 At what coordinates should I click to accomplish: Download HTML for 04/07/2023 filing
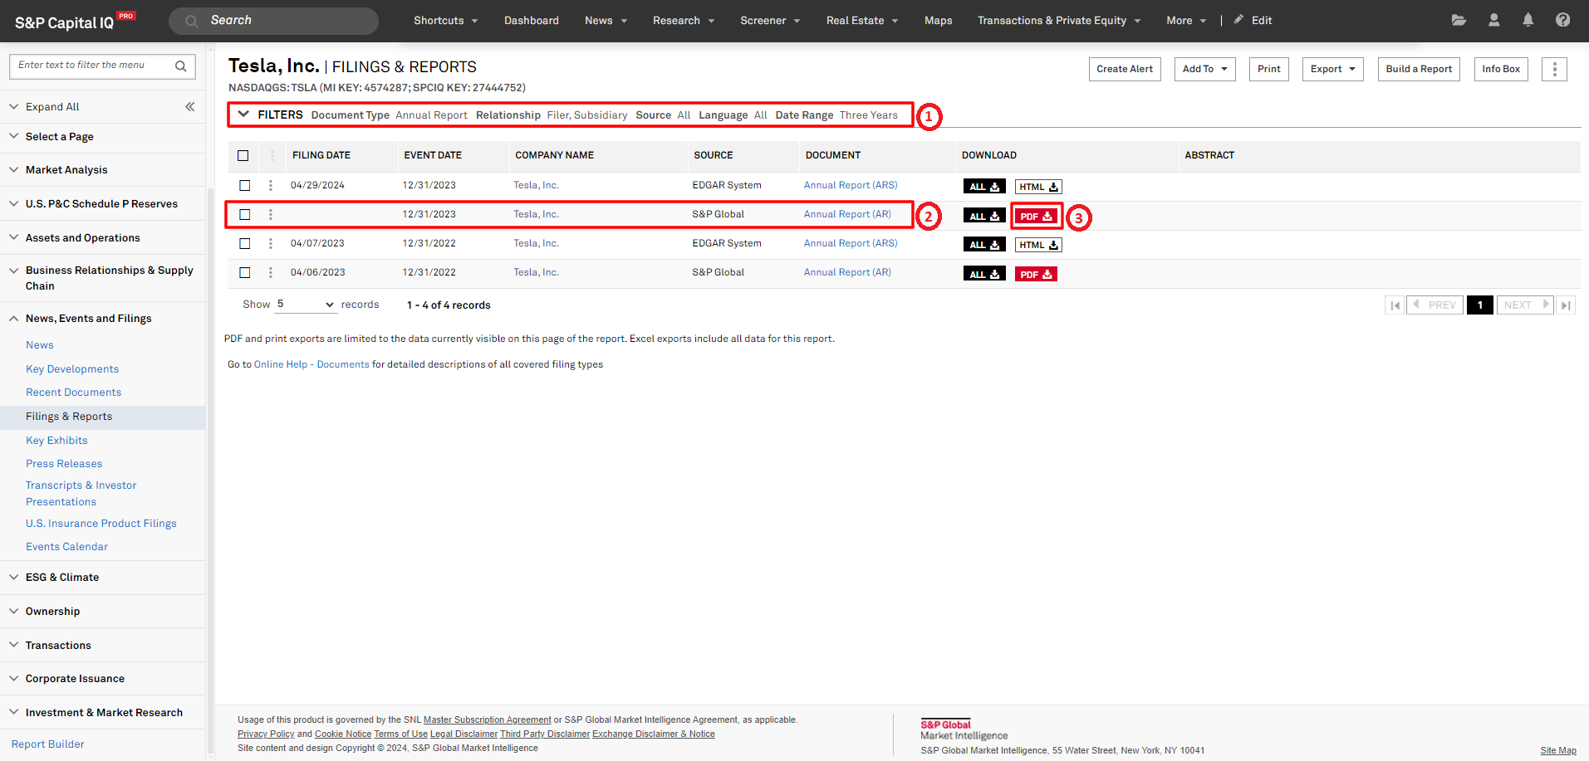click(1038, 245)
